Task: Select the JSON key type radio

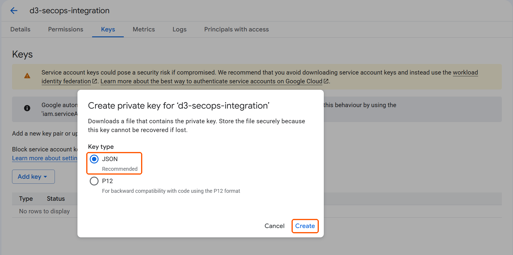Action: coord(94,159)
